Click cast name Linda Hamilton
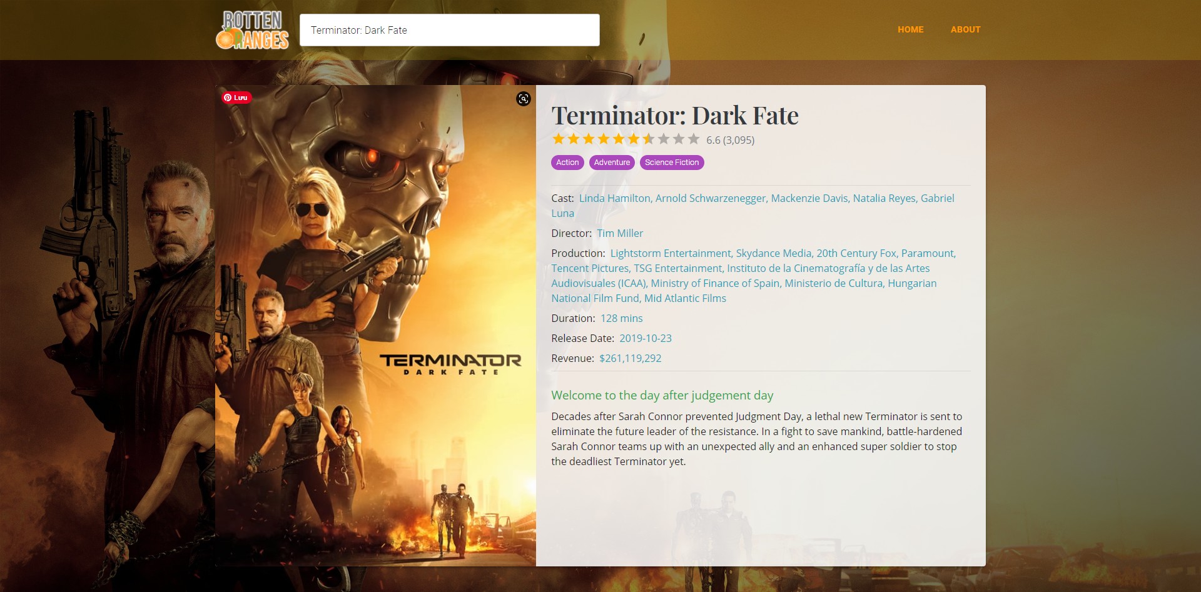 click(615, 198)
